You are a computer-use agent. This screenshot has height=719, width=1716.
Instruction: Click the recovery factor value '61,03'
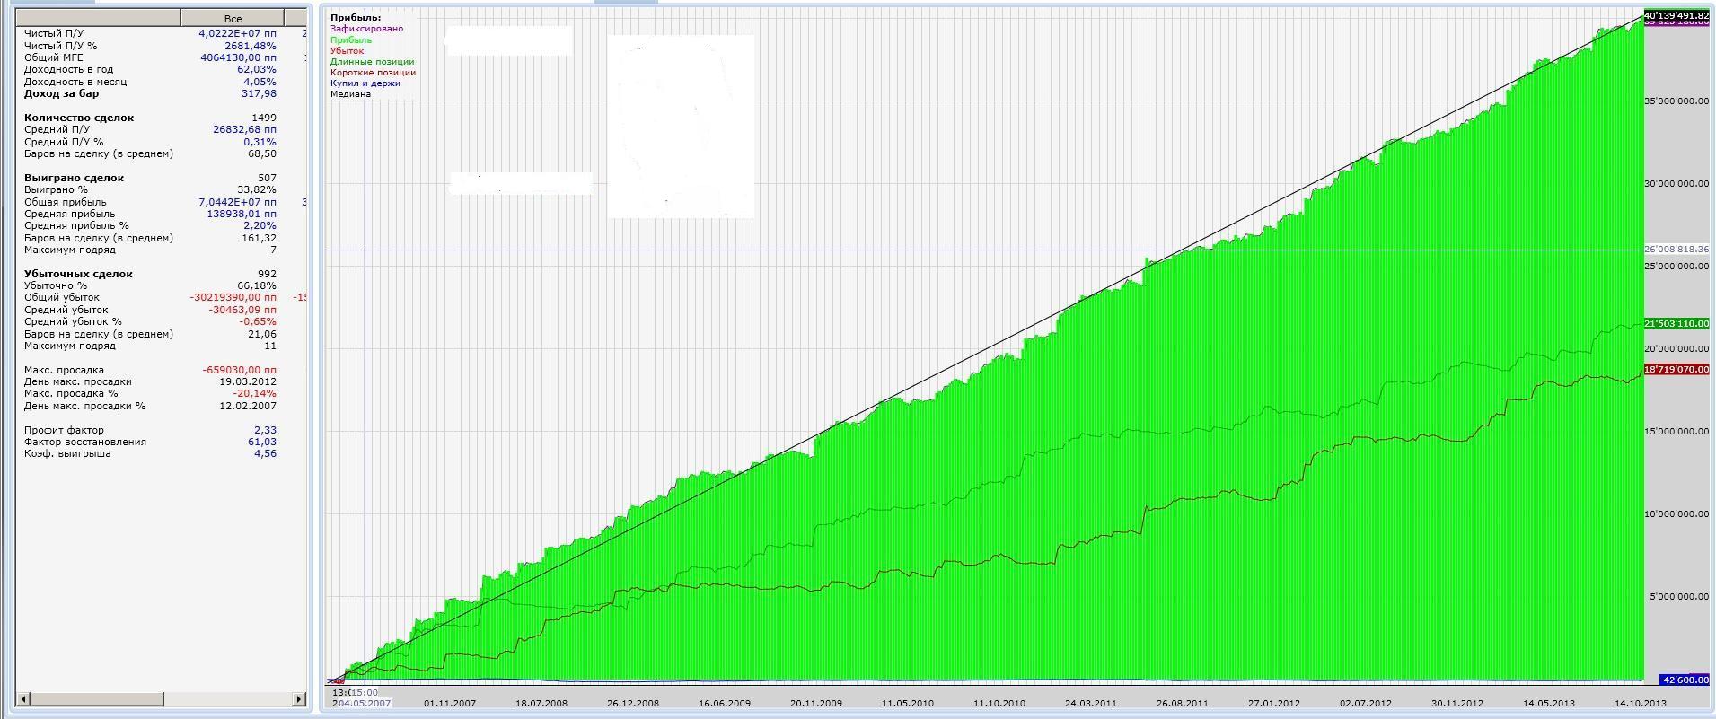coord(262,442)
